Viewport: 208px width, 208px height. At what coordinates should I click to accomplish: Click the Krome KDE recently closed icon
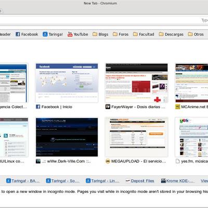click(163, 181)
